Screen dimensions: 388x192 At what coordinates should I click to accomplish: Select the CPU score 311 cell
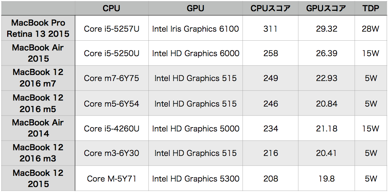[271, 28]
